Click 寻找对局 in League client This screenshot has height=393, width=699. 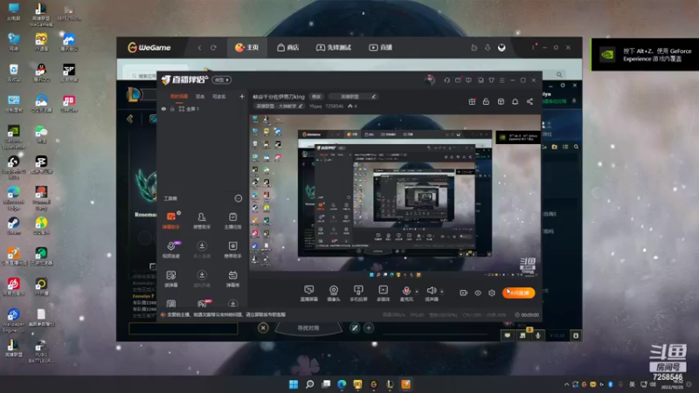pos(308,328)
